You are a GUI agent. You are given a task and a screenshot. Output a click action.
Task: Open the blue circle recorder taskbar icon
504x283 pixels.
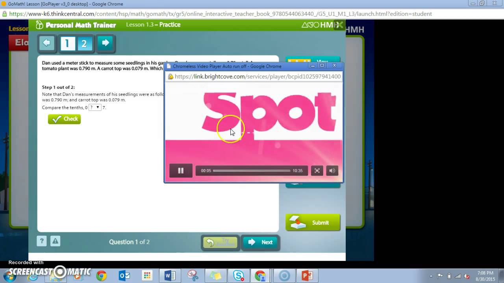click(x=284, y=276)
